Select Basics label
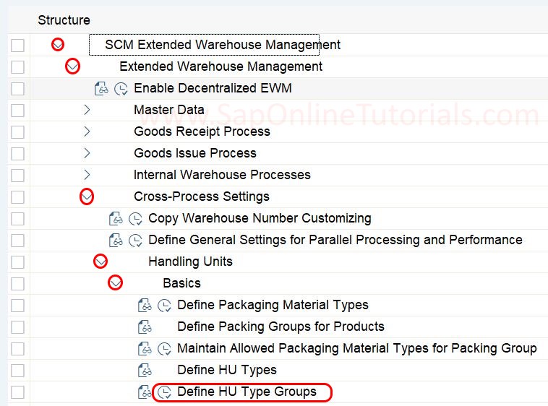Image resolution: width=548 pixels, height=406 pixels. (x=181, y=283)
